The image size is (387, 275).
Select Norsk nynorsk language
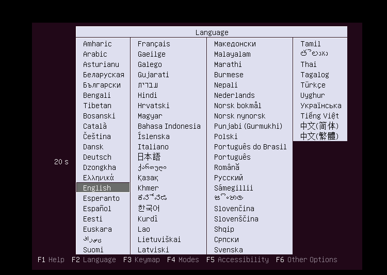239,116
